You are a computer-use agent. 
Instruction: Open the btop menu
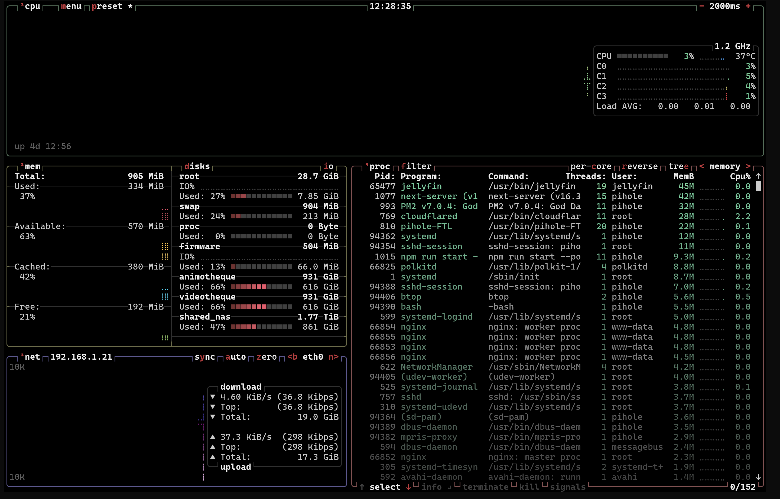[71, 6]
